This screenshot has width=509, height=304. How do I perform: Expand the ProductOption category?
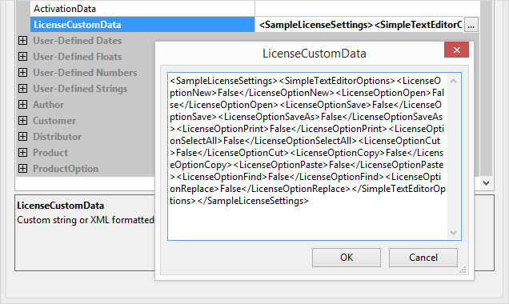coord(22,168)
